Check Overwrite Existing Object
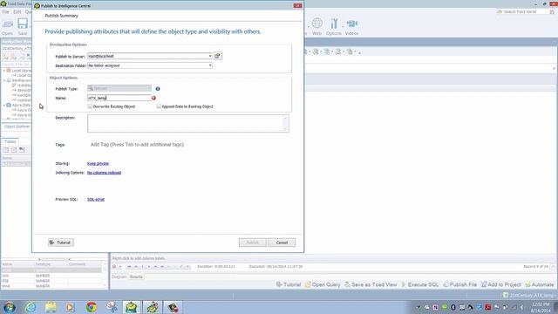Viewport: 558px width, 314px height. point(90,106)
